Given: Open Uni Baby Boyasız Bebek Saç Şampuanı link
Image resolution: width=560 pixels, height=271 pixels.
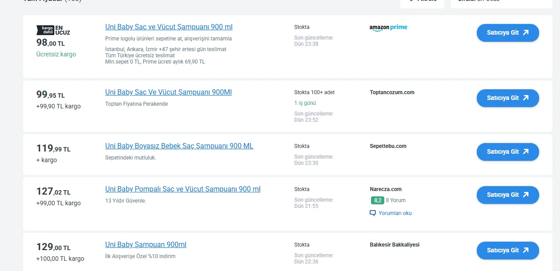Looking at the screenshot, I should [x=179, y=146].
